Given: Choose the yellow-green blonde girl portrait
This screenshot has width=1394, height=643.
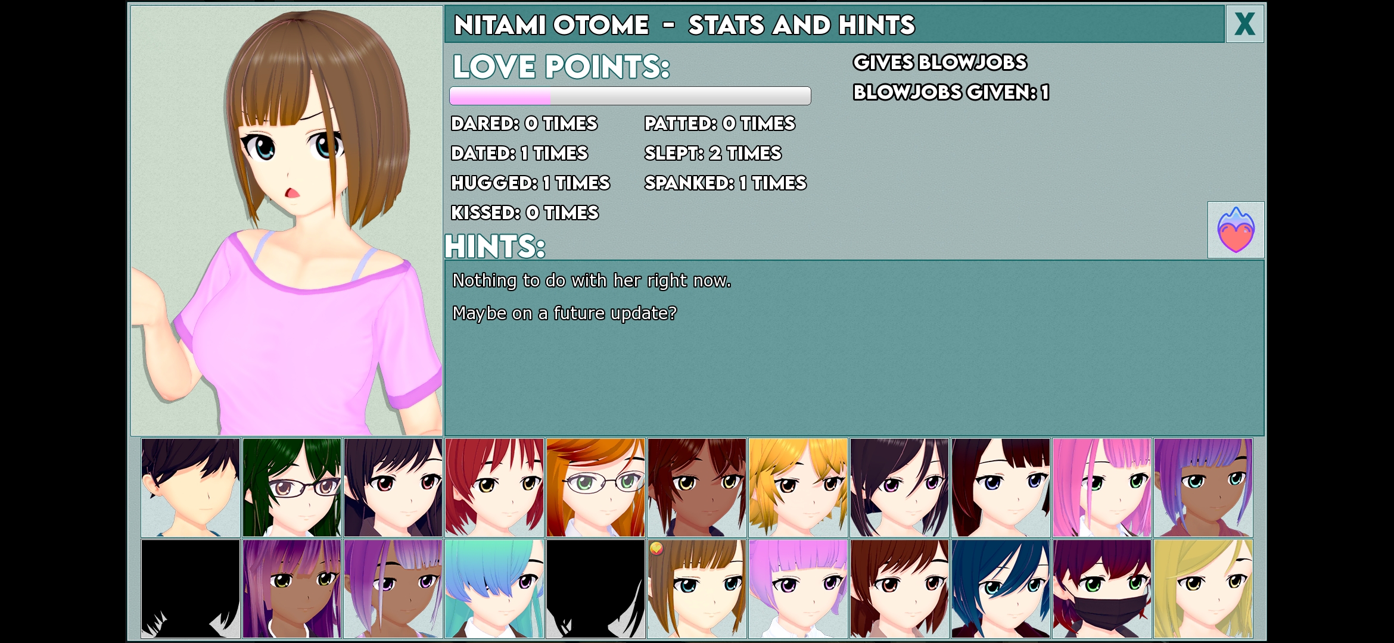Looking at the screenshot, I should (x=1203, y=589).
